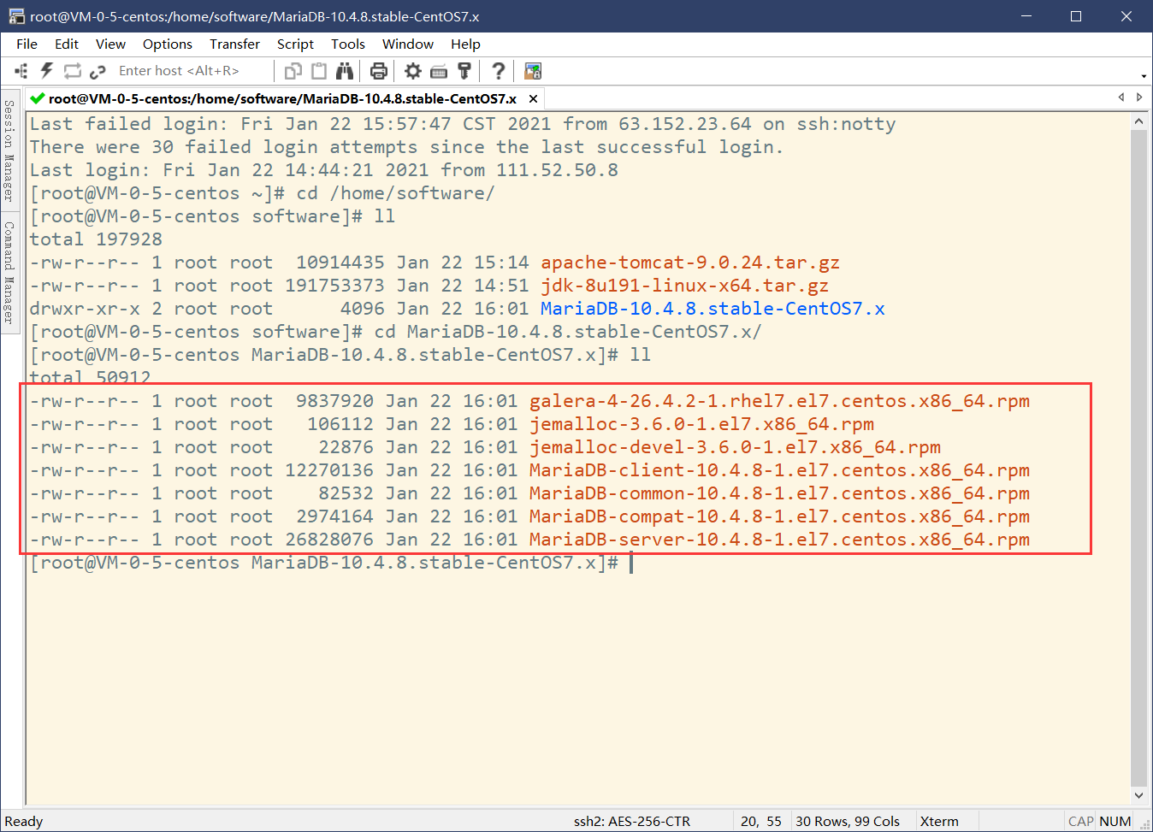Click MariaDB-client-10.4.8-1 rpm filename
The image size is (1153, 832).
point(779,470)
